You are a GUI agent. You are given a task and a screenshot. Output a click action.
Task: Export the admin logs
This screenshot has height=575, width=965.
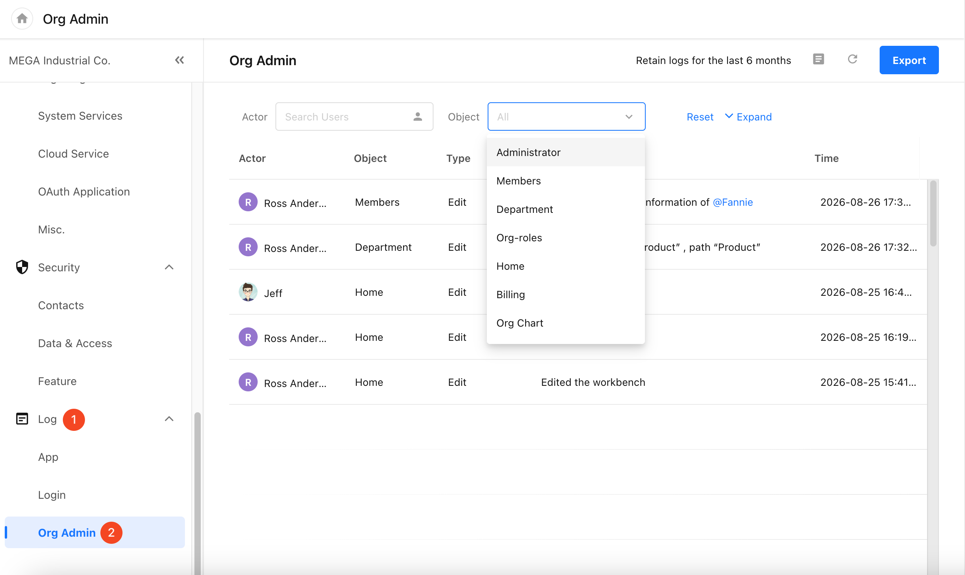tap(909, 60)
